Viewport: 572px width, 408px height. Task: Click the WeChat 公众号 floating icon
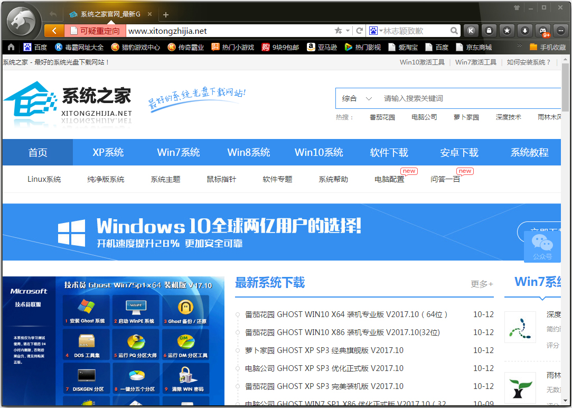click(x=542, y=247)
